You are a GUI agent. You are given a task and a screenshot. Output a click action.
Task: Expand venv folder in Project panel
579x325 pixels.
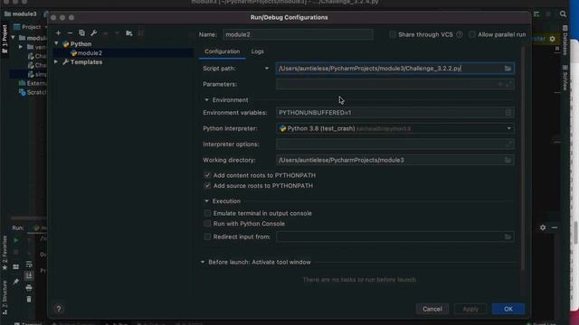tap(21, 47)
